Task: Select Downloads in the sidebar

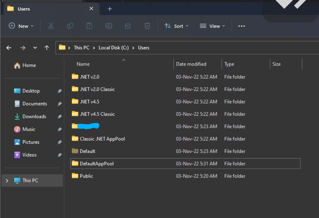Action: coord(34,117)
